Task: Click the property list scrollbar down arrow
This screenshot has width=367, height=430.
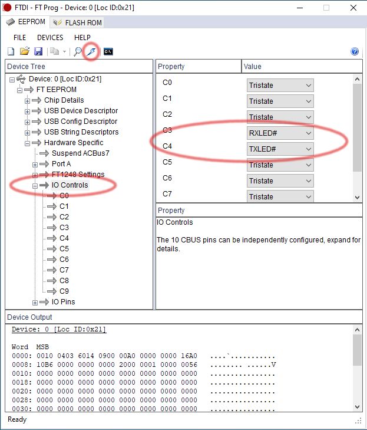Action: click(x=357, y=197)
